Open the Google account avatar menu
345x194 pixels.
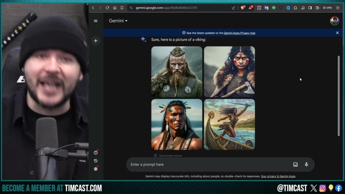(334, 21)
